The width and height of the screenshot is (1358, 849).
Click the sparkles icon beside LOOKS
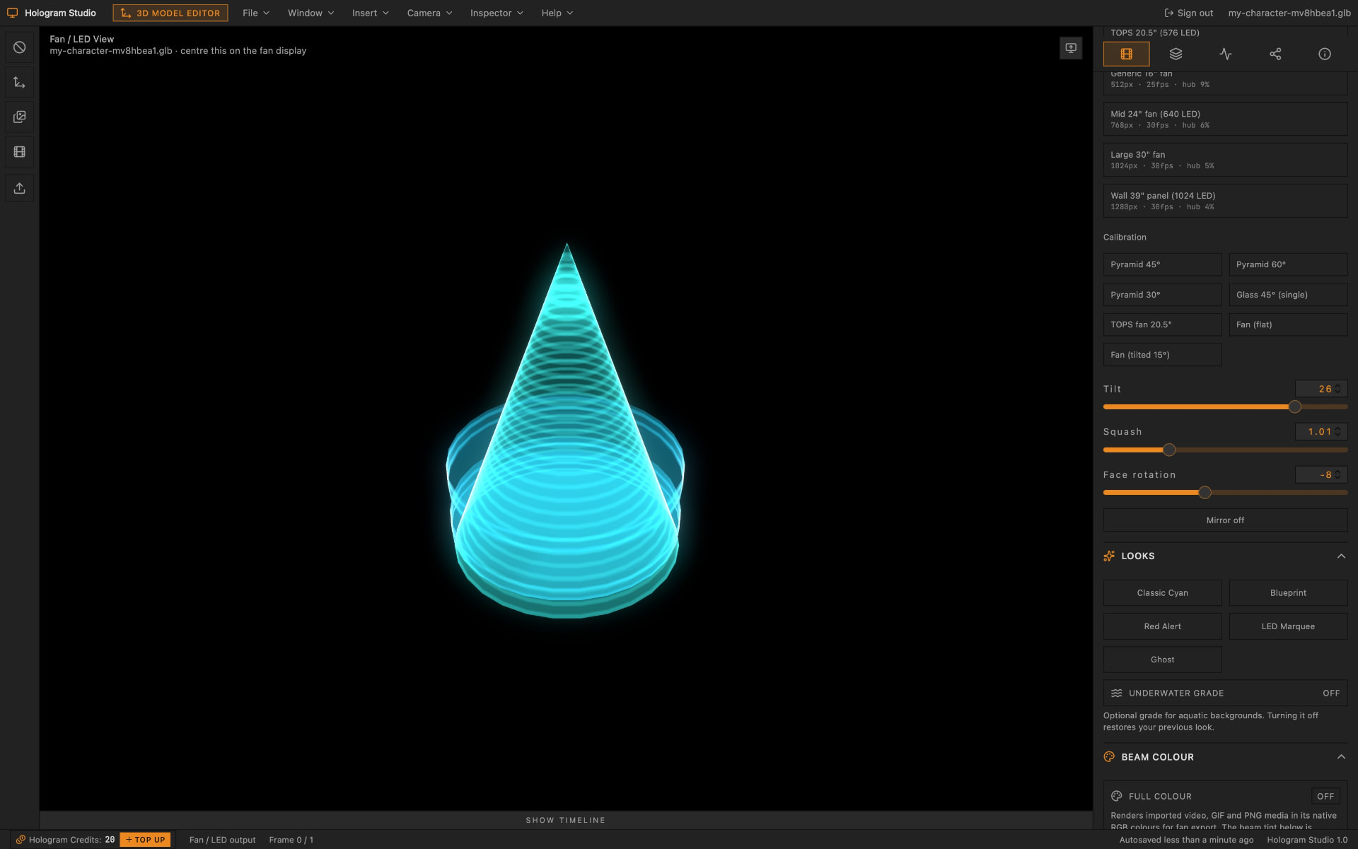1109,556
